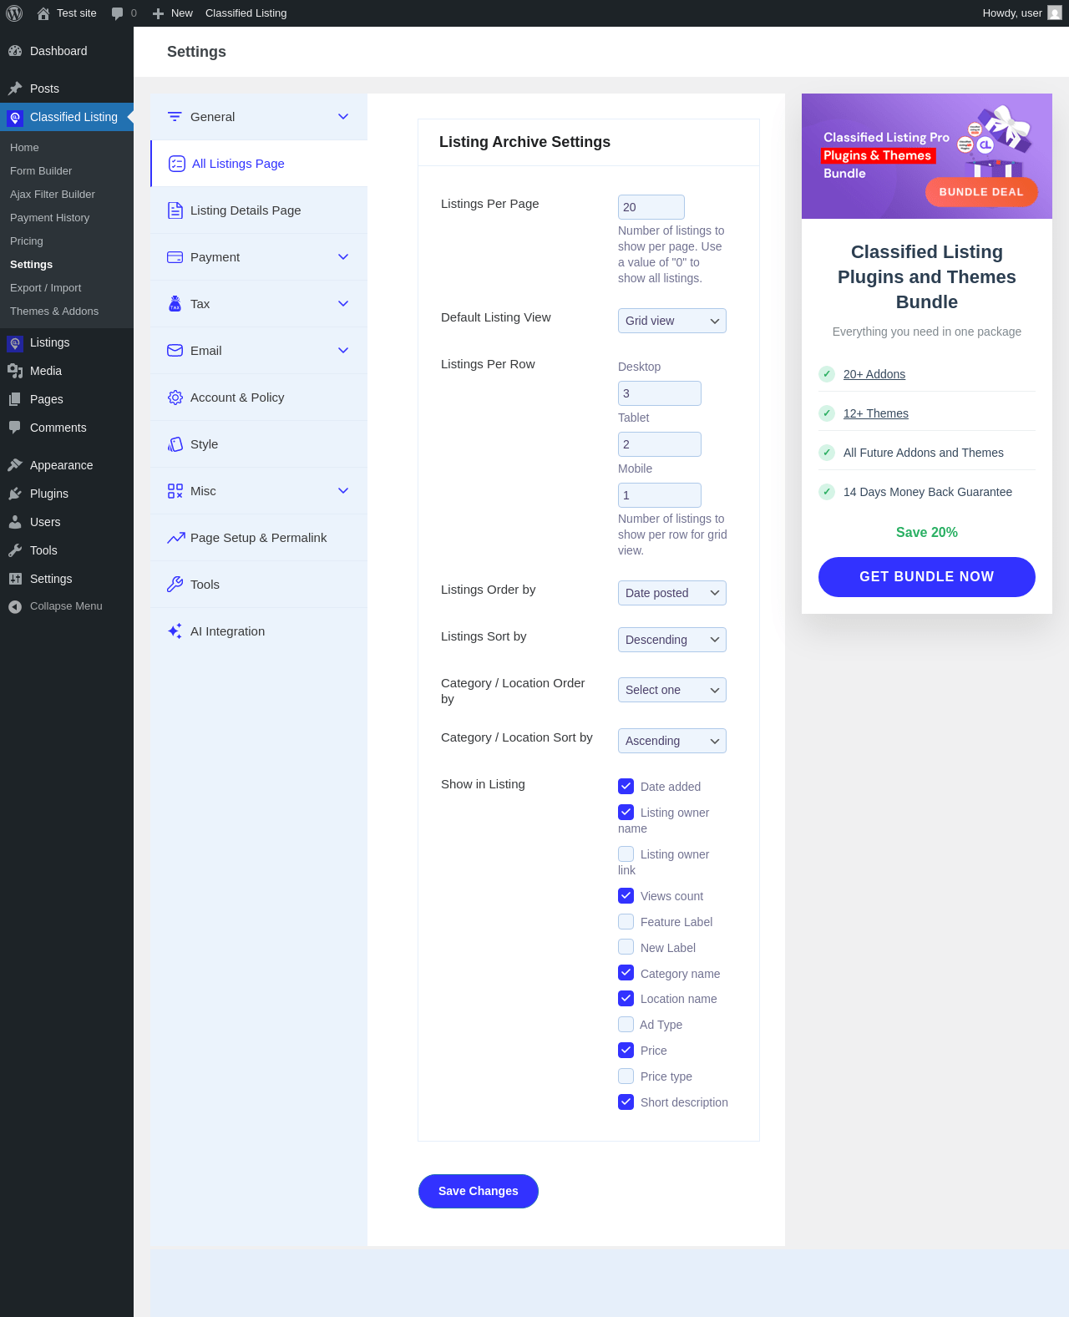Screen dimensions: 1069x1317
Task: Click the Tools wrench icon in admin sidebar
Action: pyautogui.click(x=15, y=550)
